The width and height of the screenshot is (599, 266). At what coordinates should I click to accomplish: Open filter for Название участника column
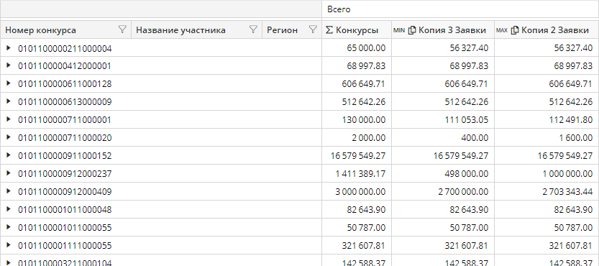tap(253, 29)
